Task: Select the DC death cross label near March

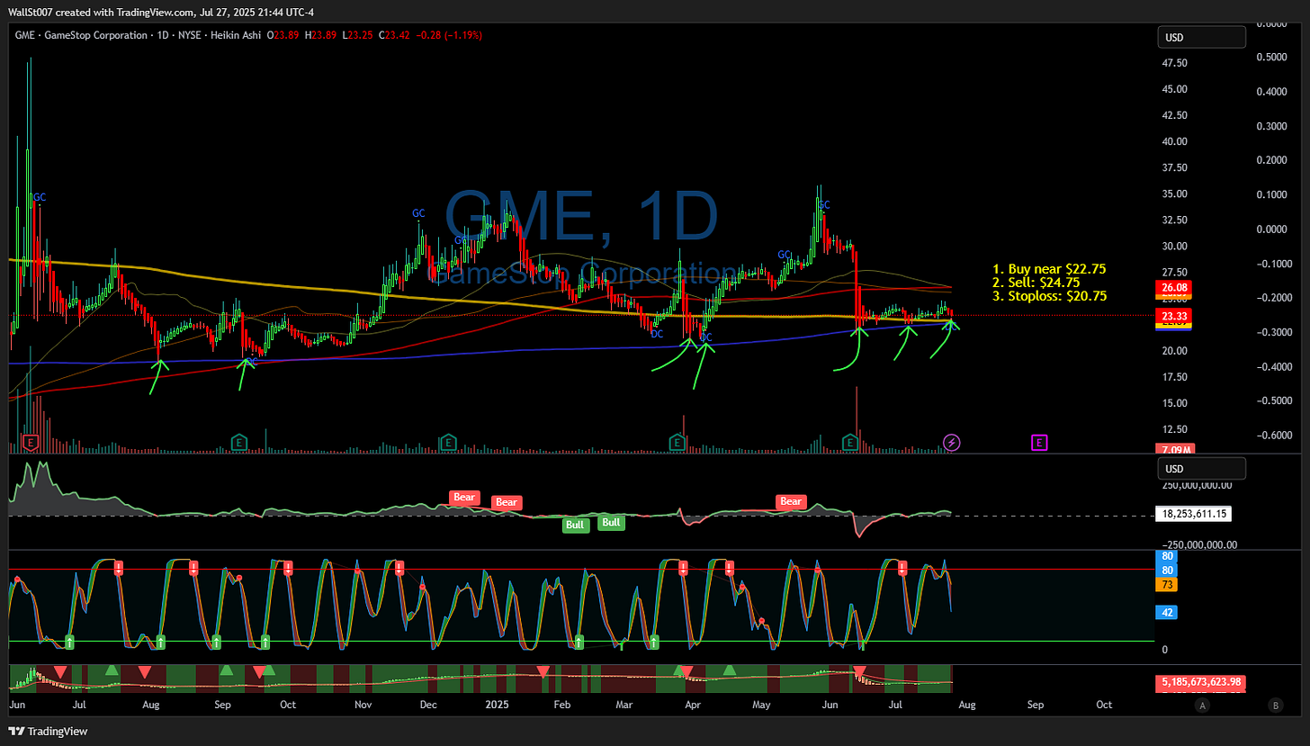Action: [x=656, y=334]
